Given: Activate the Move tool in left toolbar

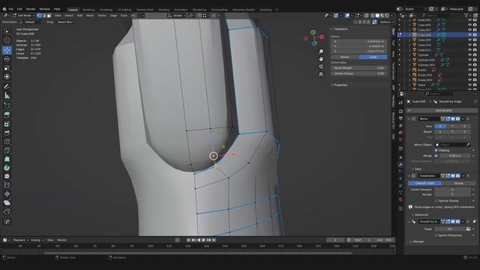Looking at the screenshot, I should tap(7, 50).
